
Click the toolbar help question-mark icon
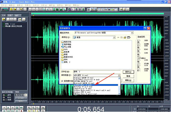point(128,10)
